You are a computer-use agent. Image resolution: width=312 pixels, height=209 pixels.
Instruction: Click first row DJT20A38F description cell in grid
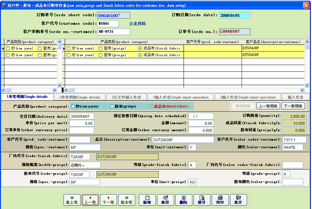tap(273, 48)
